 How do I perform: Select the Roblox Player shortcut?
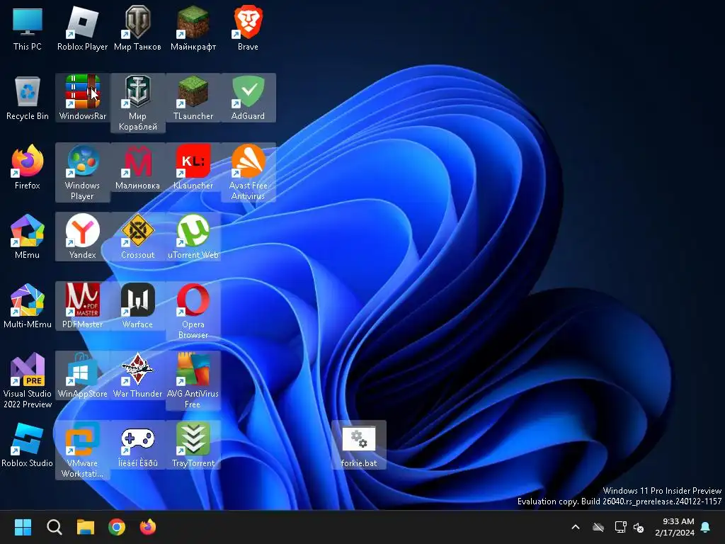click(82, 28)
